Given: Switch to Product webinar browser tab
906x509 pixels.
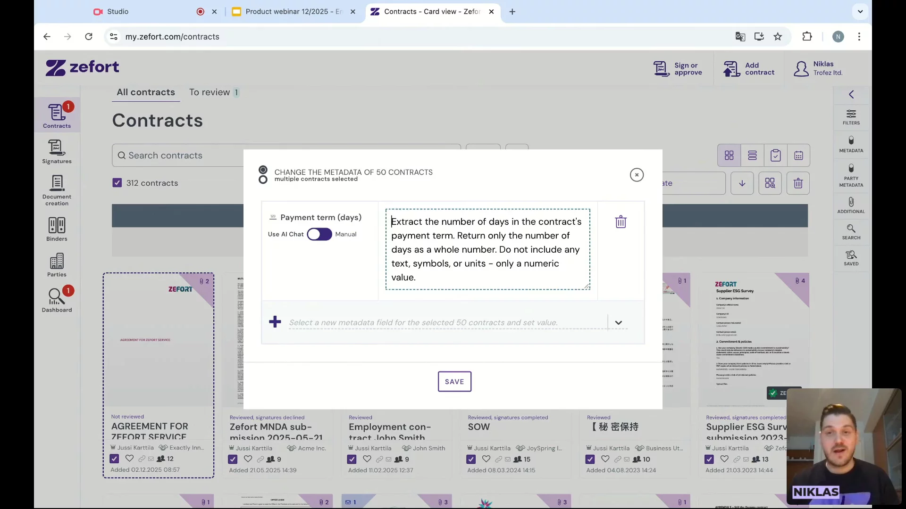Looking at the screenshot, I should [293, 11].
